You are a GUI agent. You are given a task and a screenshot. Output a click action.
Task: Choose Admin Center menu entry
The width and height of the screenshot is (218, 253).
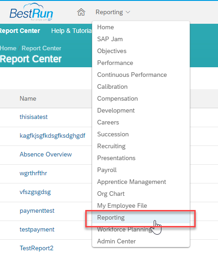141,241
